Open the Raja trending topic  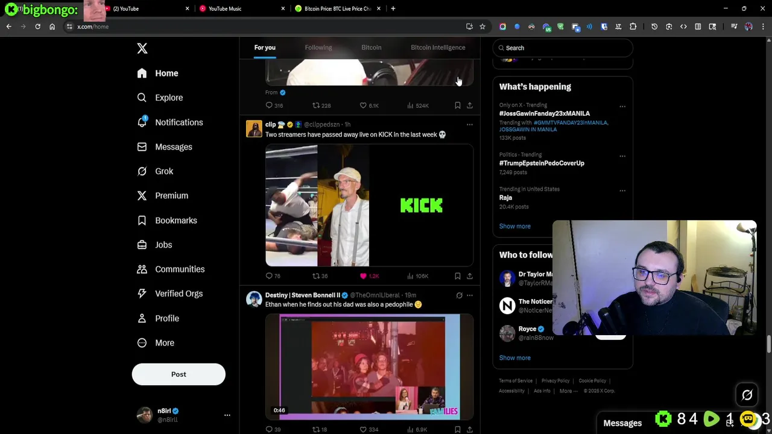[x=505, y=198]
